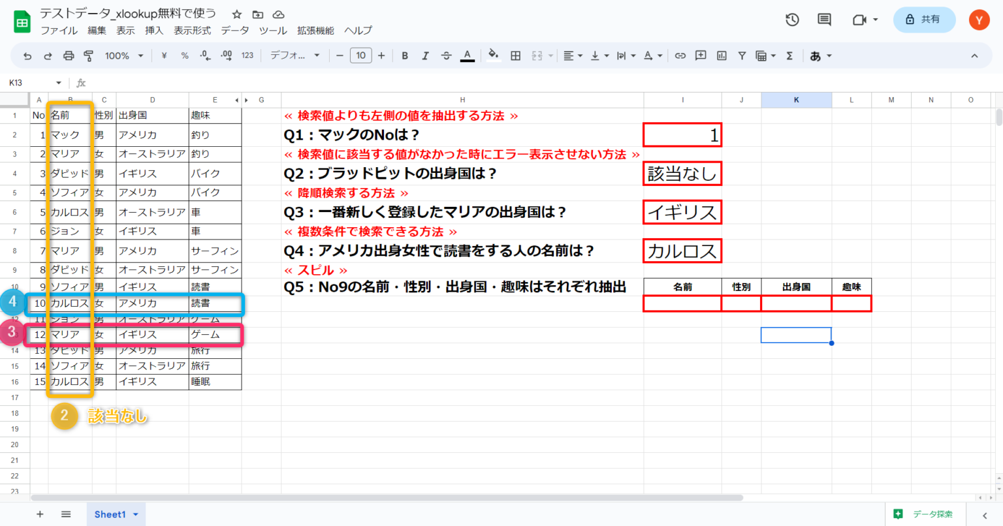Enable strikethrough formatting
Image resolution: width=1003 pixels, height=526 pixels.
pos(446,55)
